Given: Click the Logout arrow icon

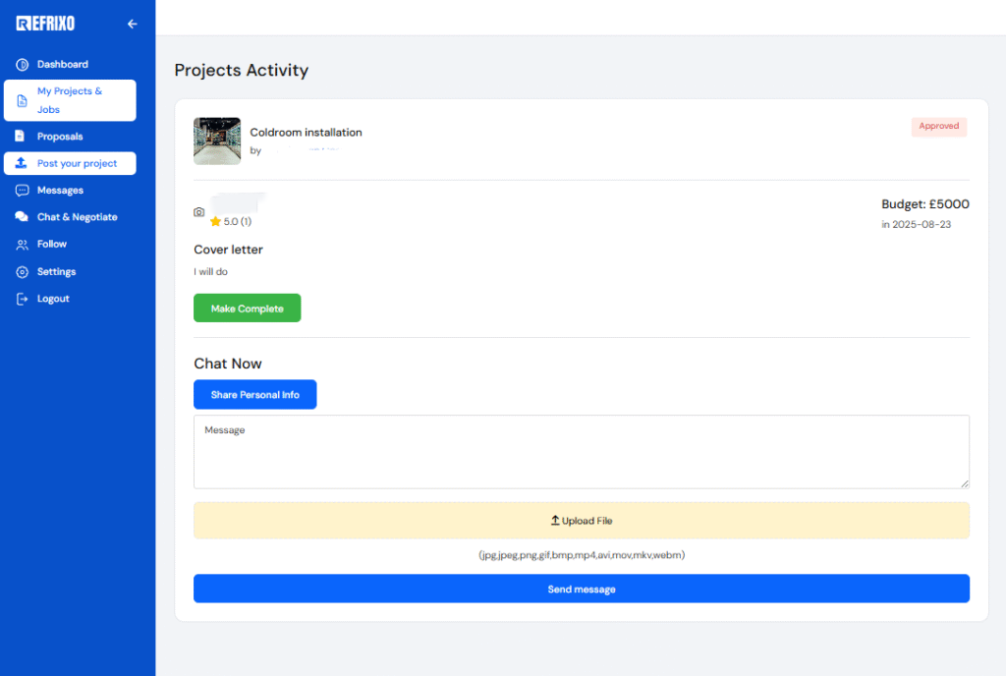Looking at the screenshot, I should tap(22, 299).
